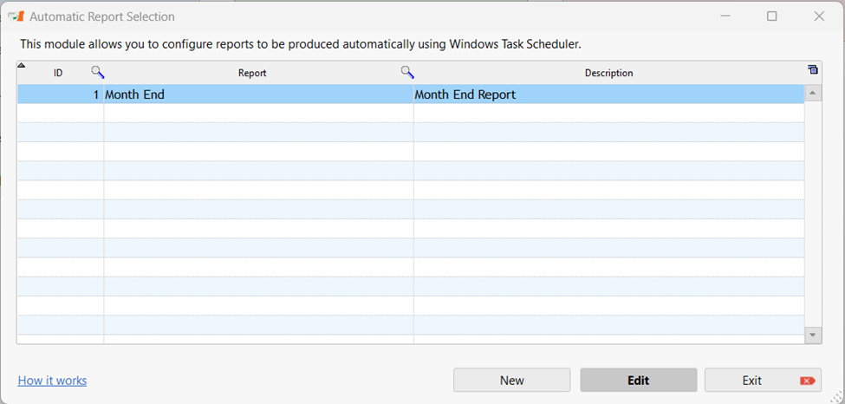This screenshot has height=404, width=845.
Task: Sort the grid by the ID column header
Action: pos(58,73)
